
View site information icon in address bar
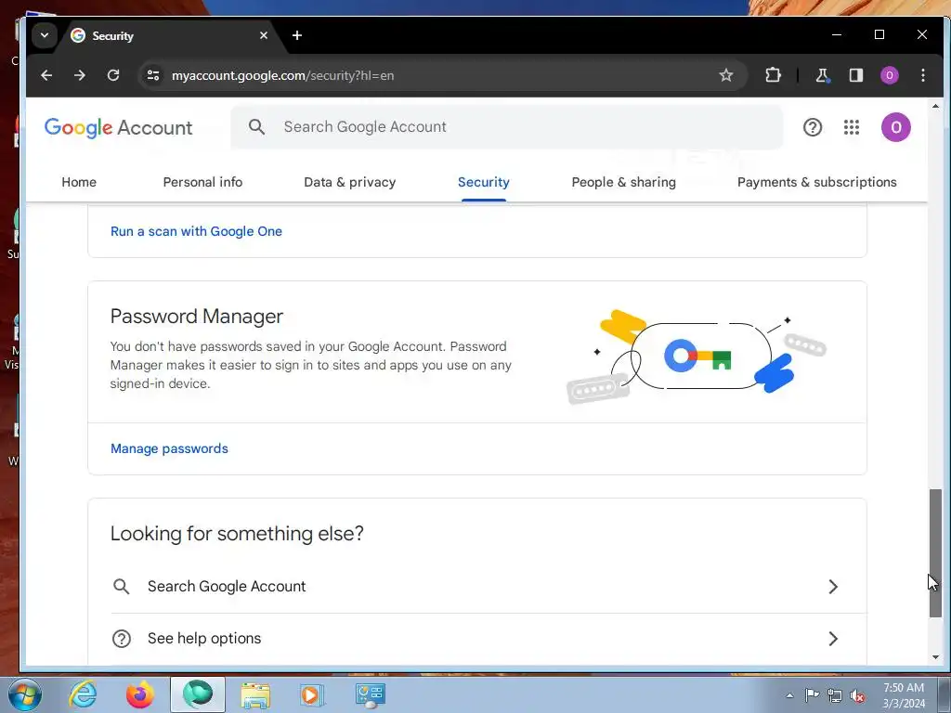pyautogui.click(x=153, y=75)
